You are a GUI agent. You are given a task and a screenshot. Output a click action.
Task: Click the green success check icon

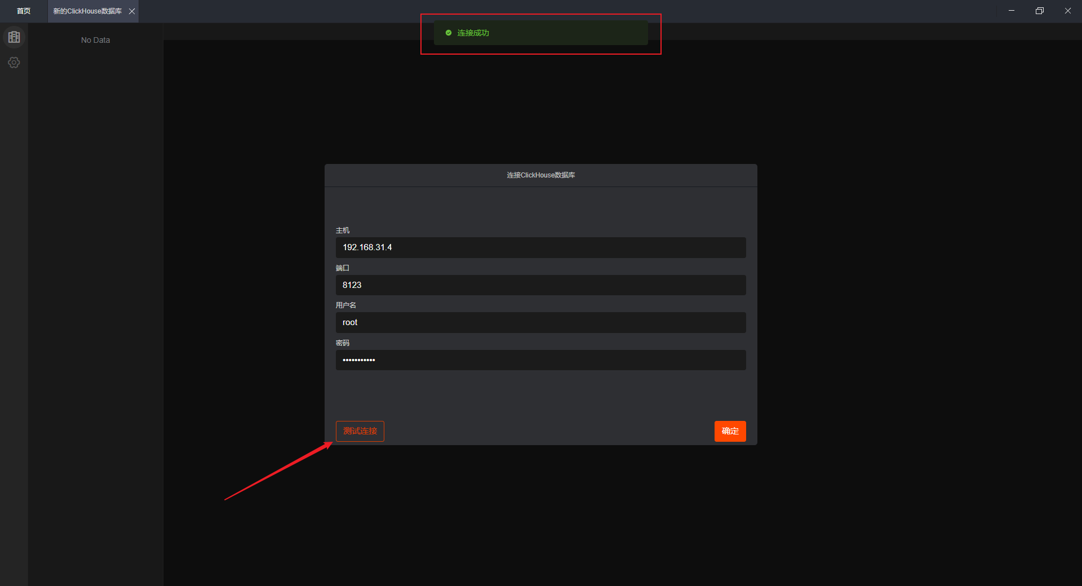pyautogui.click(x=449, y=33)
